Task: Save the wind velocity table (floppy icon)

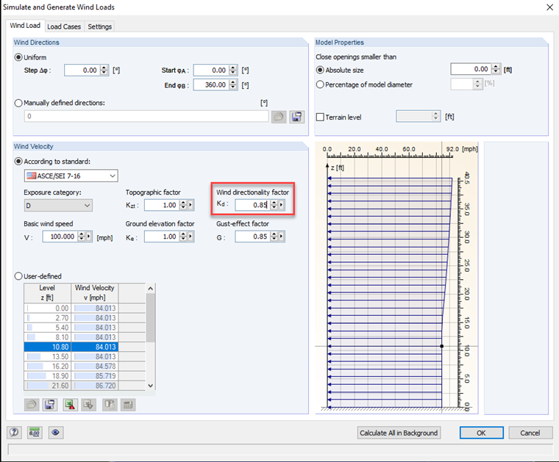Action: (50, 405)
